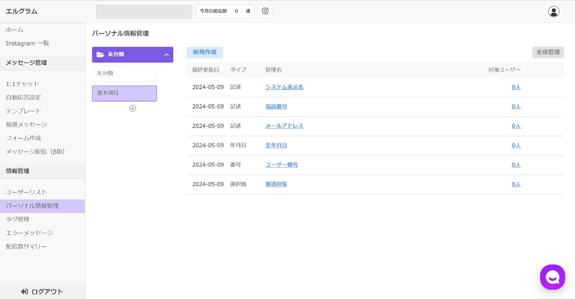Viewport: 575px width, 299px height.
Task: Open フォーム作成 menu item
Action: [23, 138]
